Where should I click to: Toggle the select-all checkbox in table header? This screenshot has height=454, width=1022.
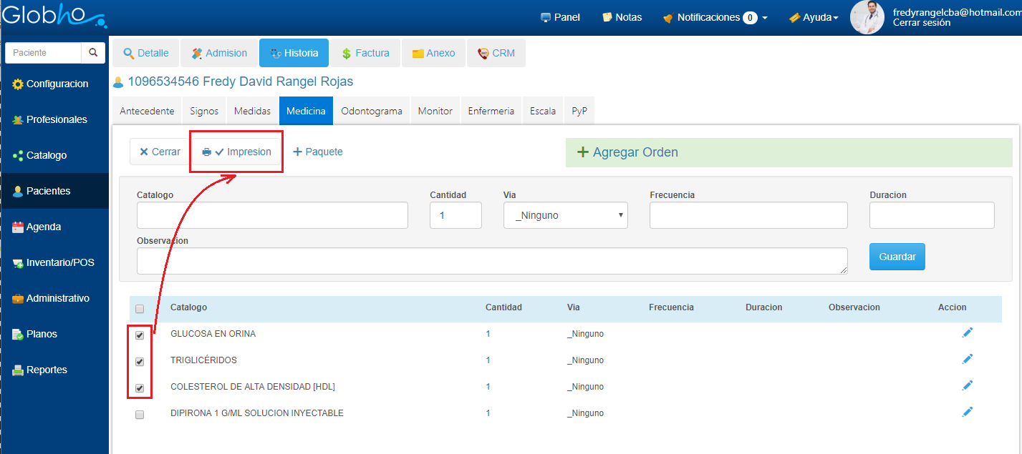point(140,309)
